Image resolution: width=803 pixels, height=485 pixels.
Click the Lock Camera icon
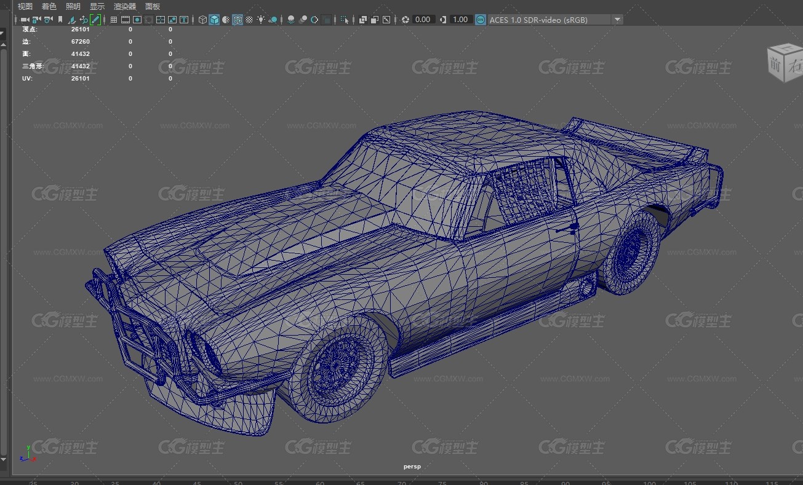pyautogui.click(x=37, y=20)
